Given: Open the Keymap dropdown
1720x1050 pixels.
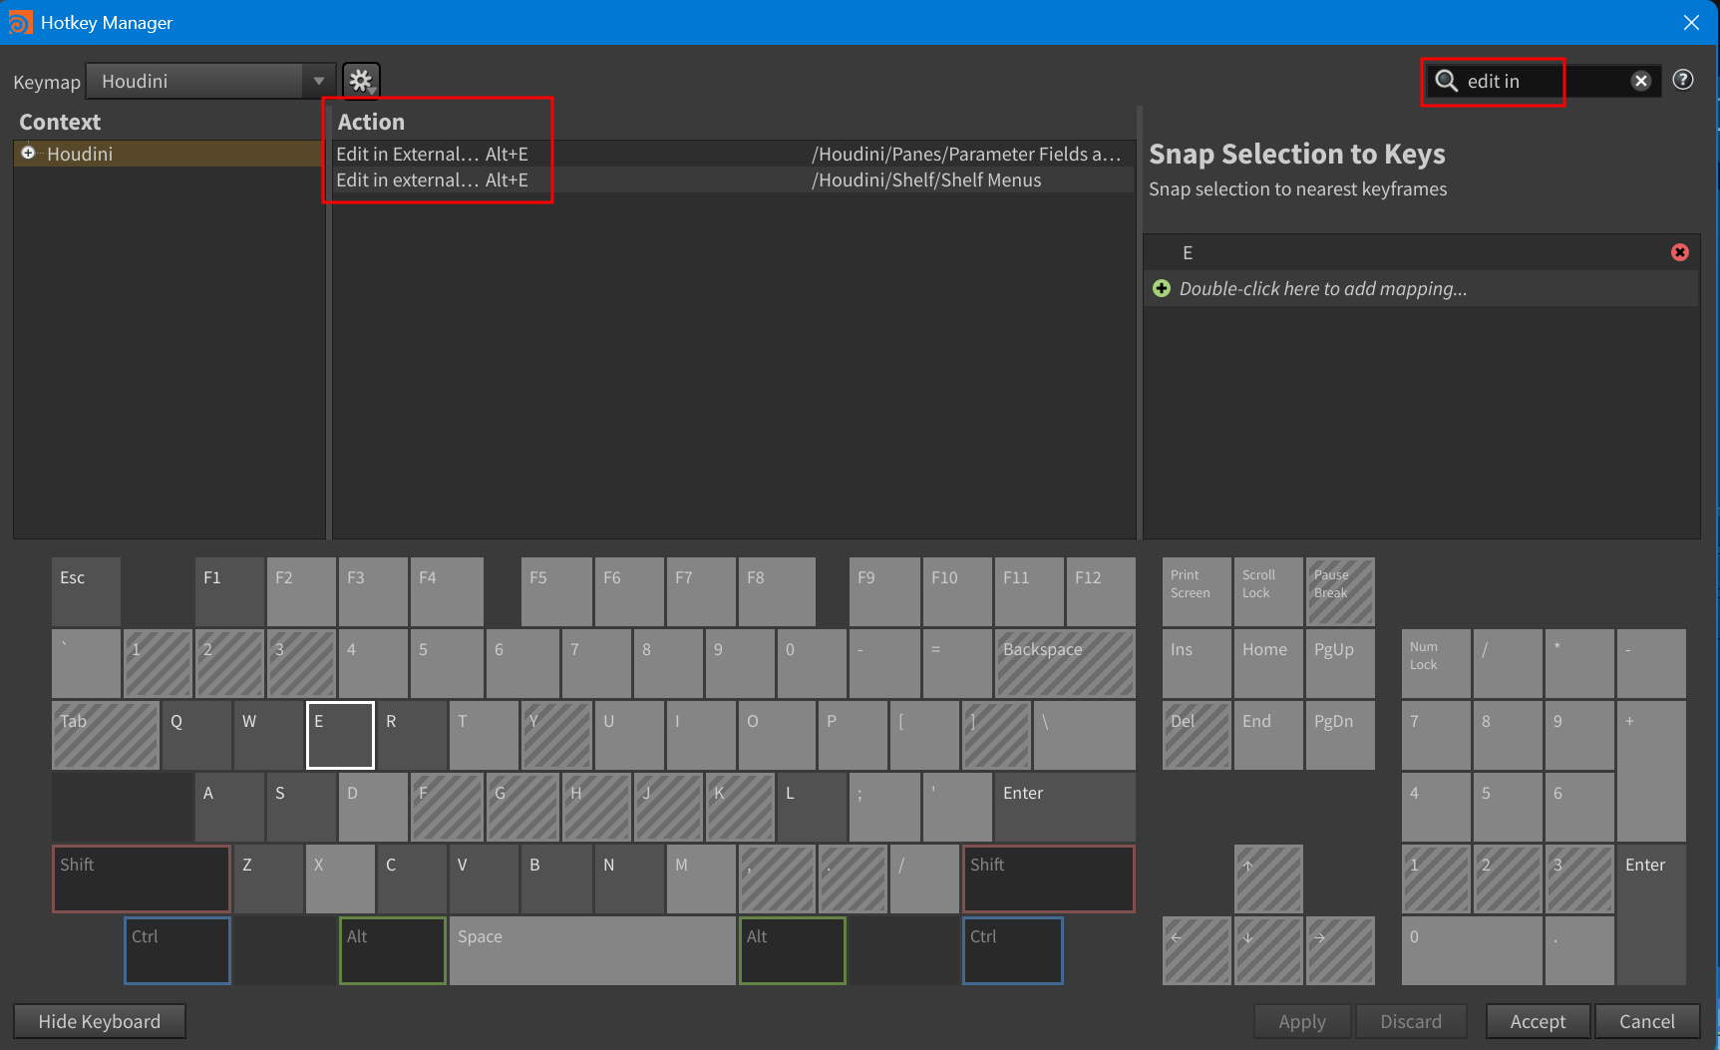Looking at the screenshot, I should coord(210,81).
